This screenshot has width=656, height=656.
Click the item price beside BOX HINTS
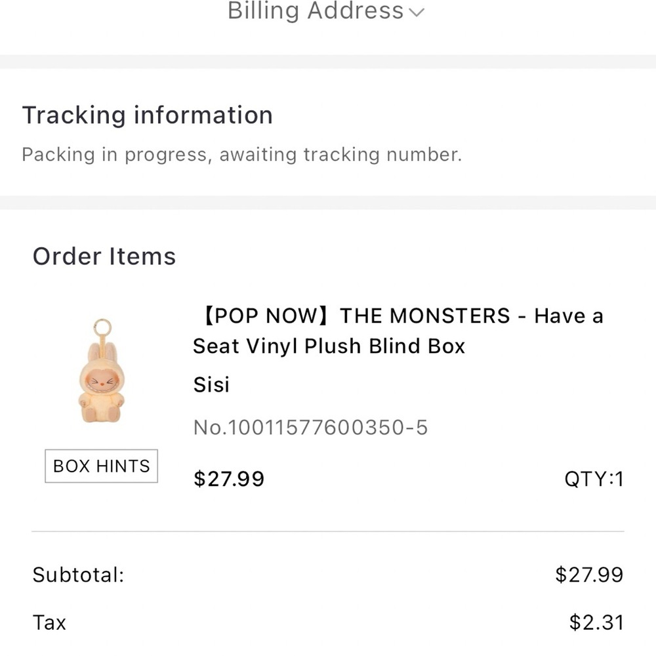click(229, 479)
